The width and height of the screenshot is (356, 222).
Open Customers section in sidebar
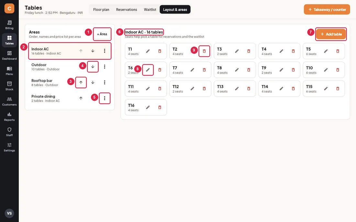click(9, 101)
